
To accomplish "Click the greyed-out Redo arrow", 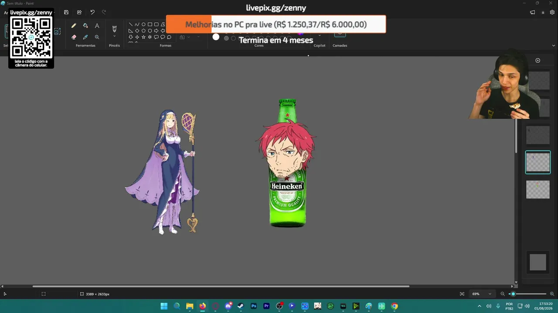I will [x=104, y=12].
